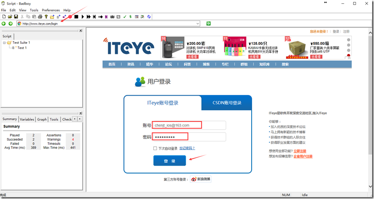The image size is (374, 199).
Task: Open the Edit menu
Action: click(12, 10)
